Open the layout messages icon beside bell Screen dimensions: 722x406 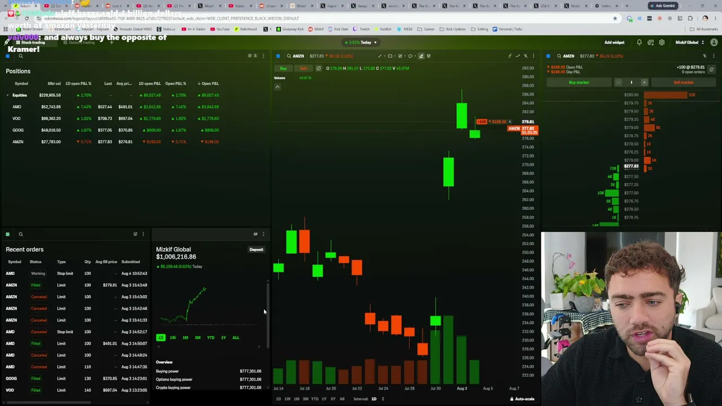pos(650,42)
